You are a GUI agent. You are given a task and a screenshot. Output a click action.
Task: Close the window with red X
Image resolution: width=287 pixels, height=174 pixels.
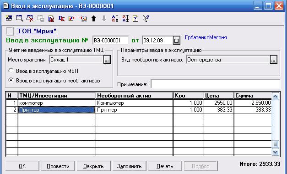point(279,6)
